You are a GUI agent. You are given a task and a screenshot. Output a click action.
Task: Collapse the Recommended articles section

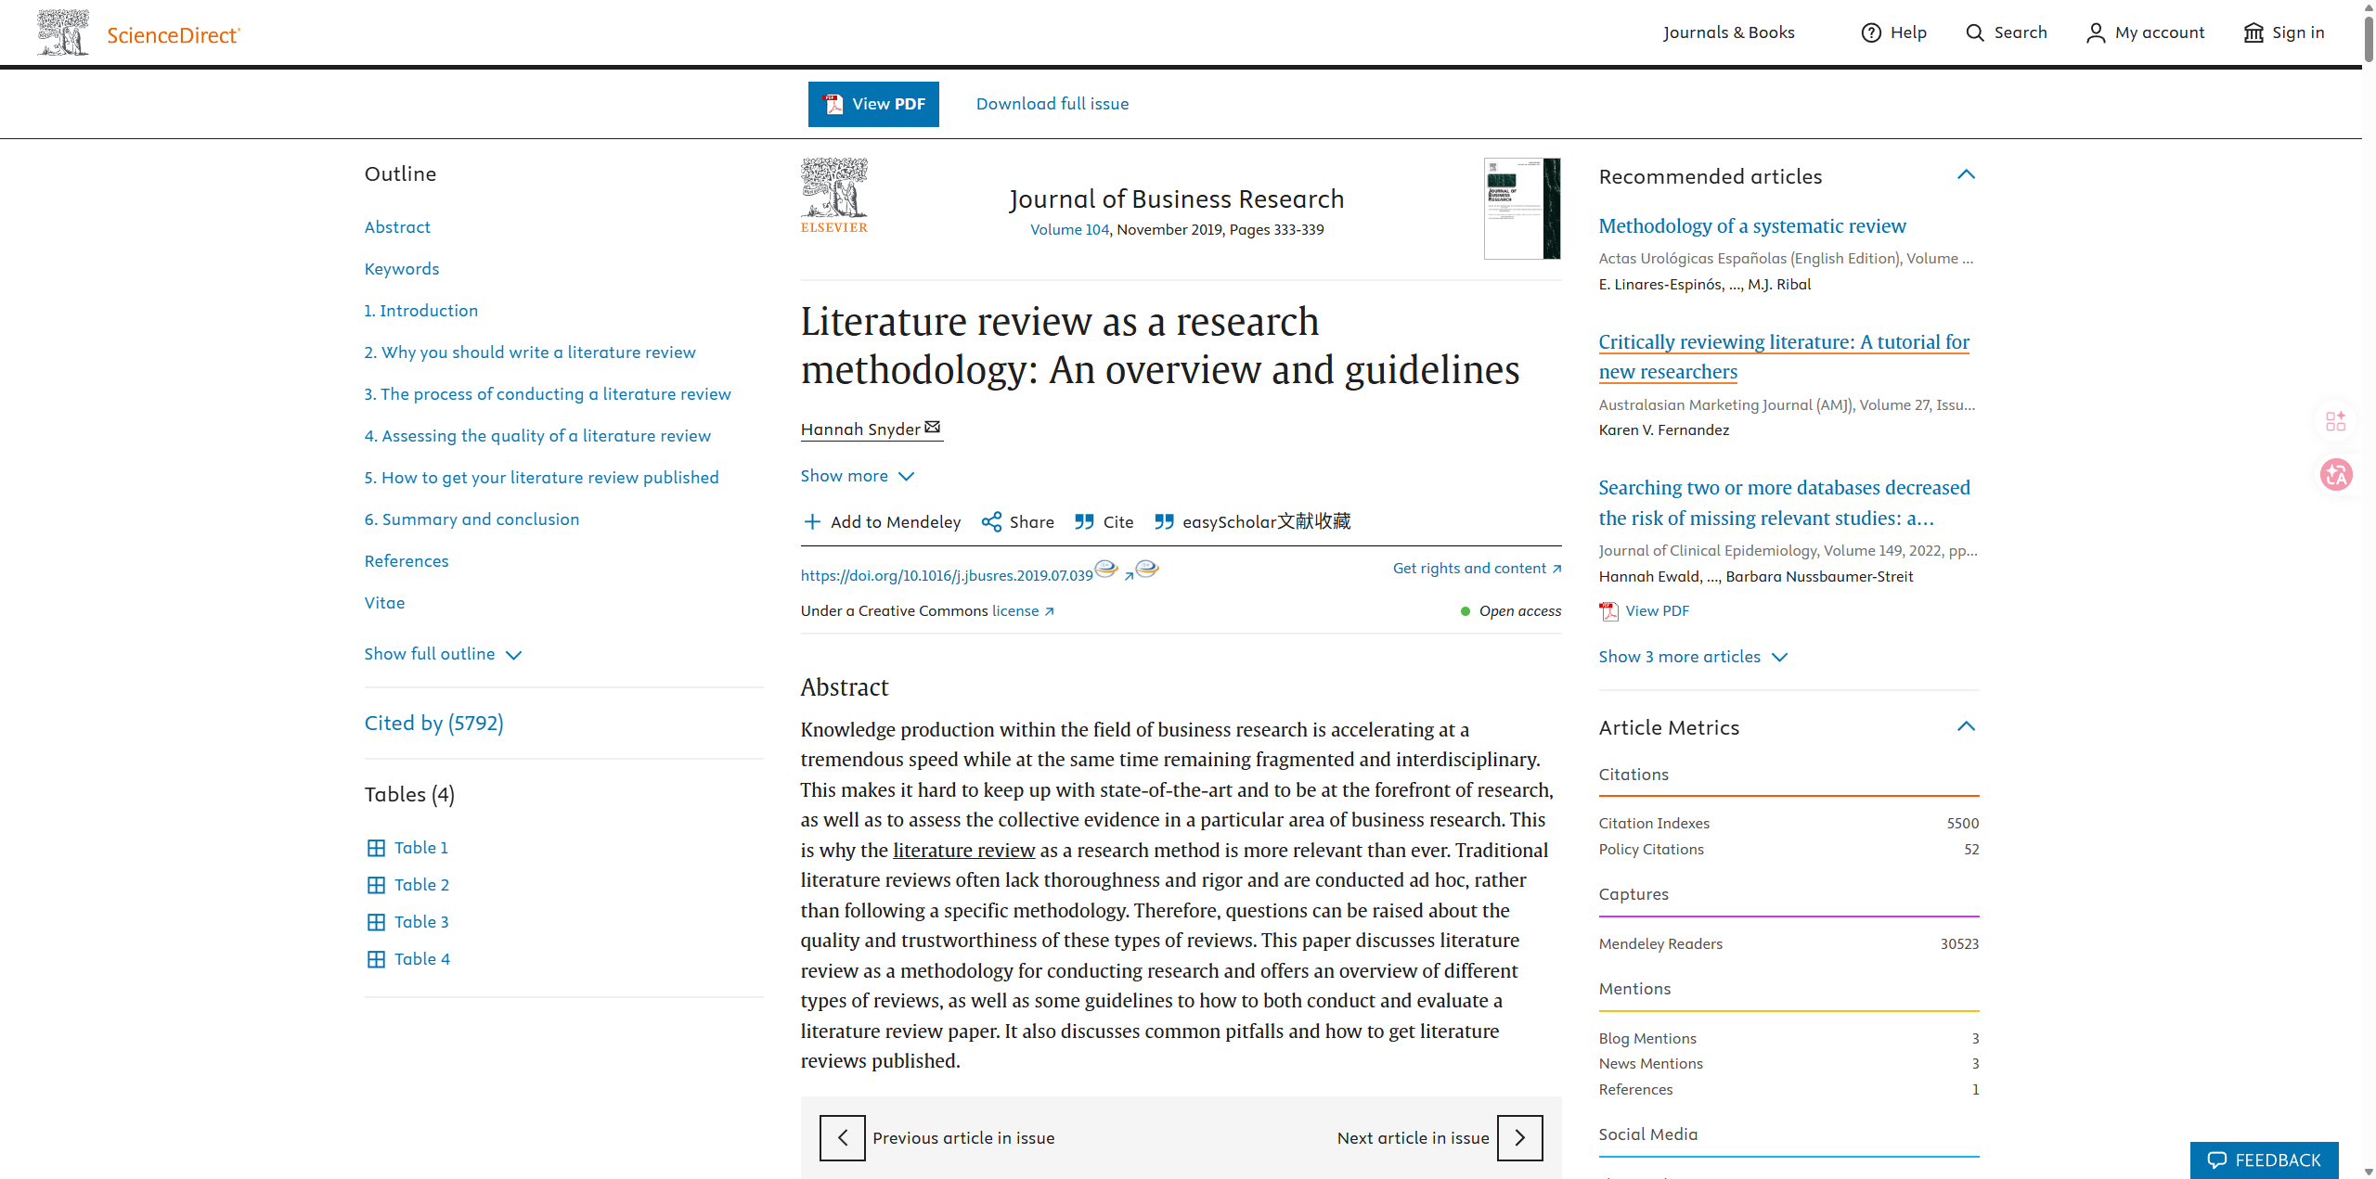click(1966, 174)
